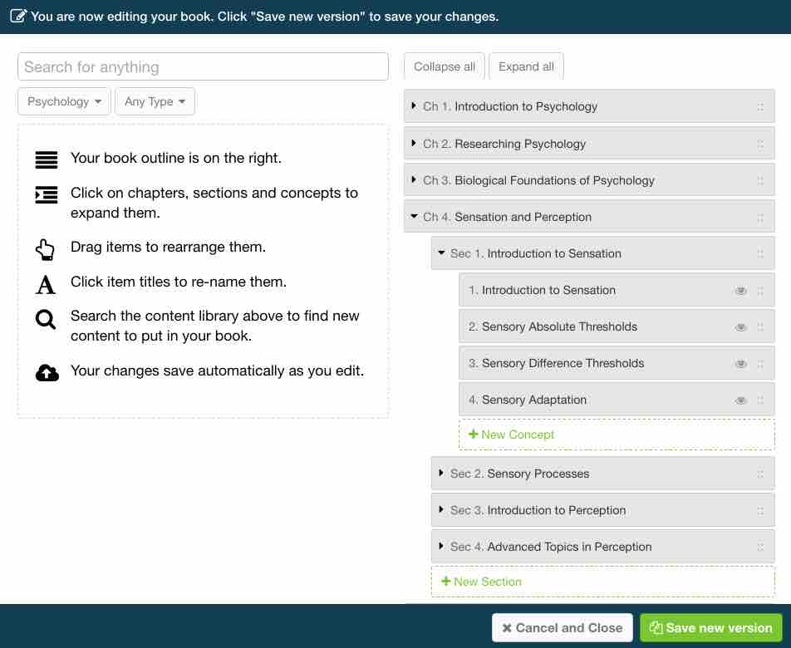Open the Any Type filter dropdown

[x=155, y=101]
